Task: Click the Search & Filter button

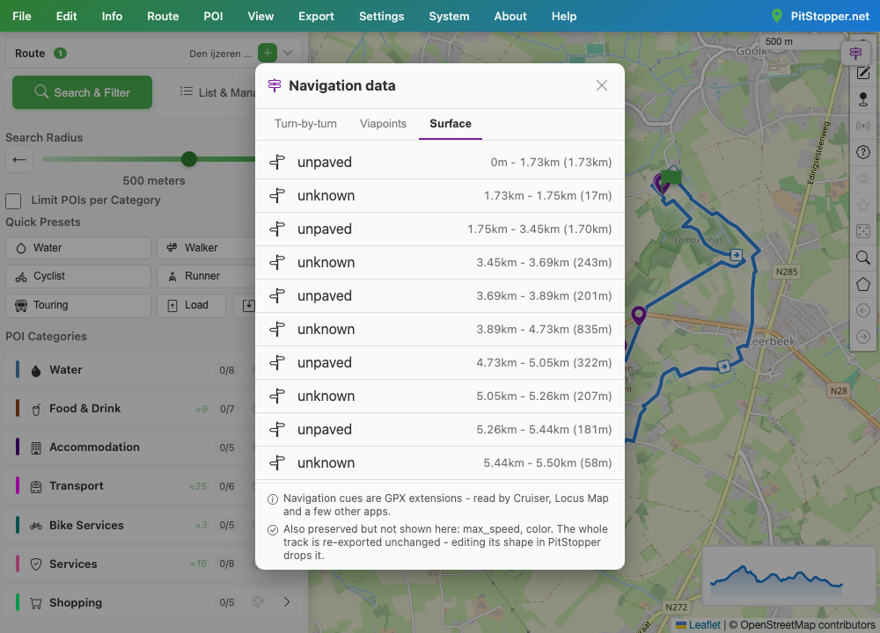Action: click(82, 92)
